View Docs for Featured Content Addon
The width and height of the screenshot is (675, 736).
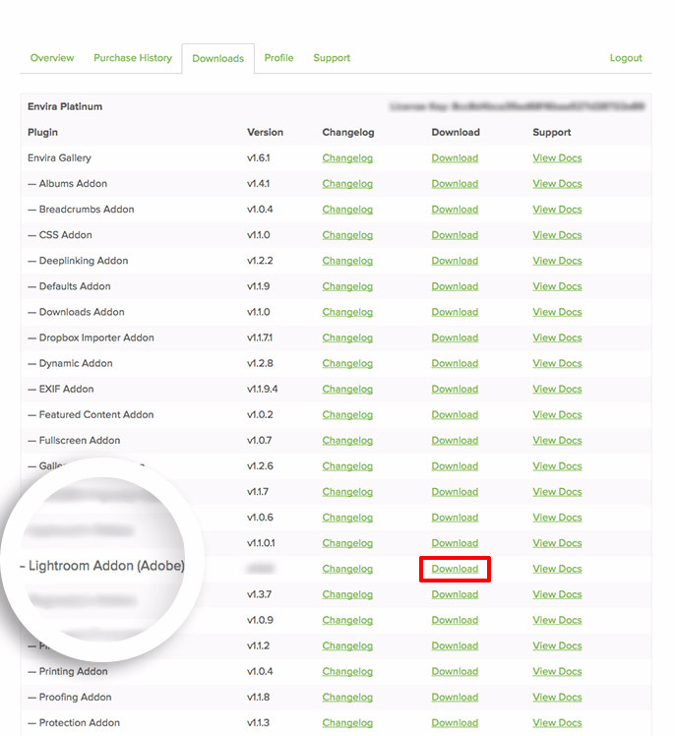coord(557,415)
